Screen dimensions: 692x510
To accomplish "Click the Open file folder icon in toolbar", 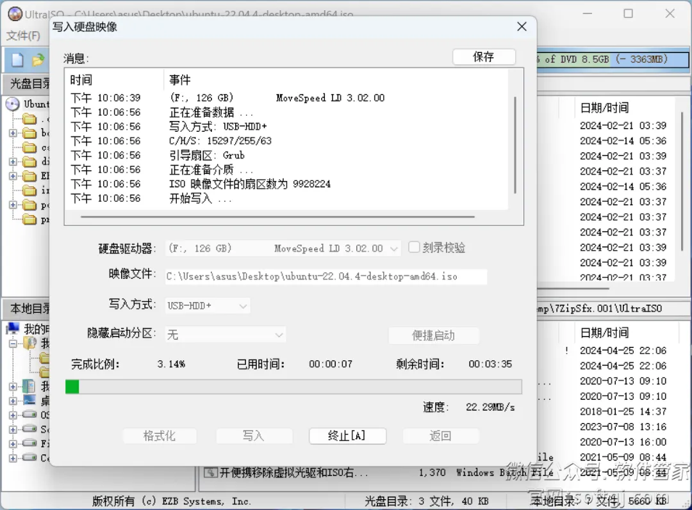I will tap(38, 60).
